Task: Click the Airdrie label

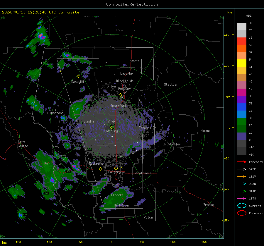Action: (116, 156)
